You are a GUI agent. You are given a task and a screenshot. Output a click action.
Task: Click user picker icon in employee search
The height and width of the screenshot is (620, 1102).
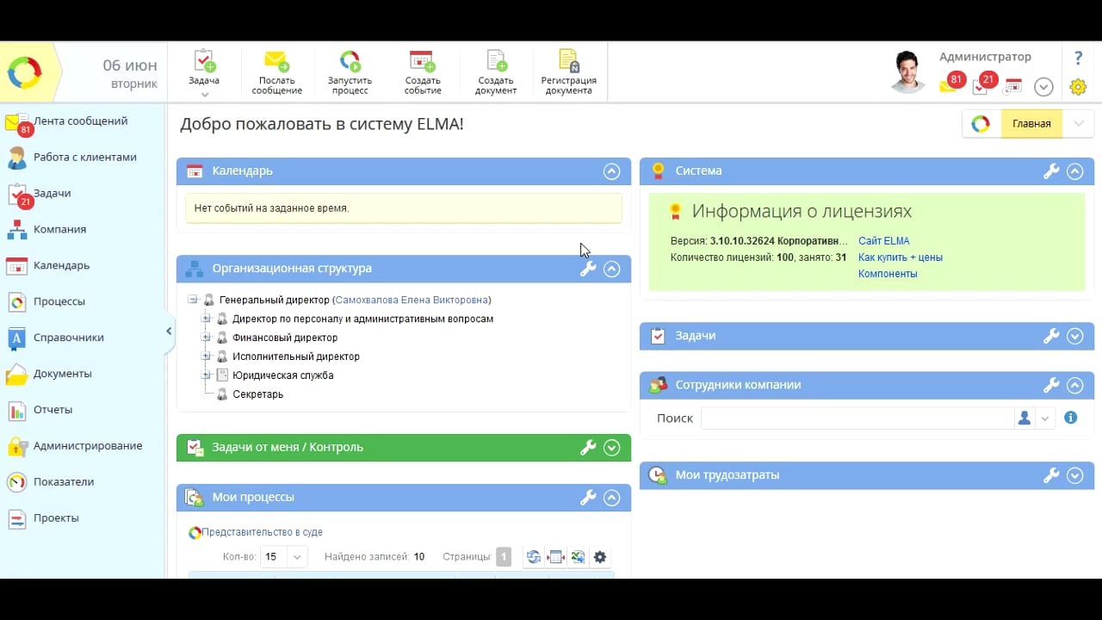tap(1025, 418)
